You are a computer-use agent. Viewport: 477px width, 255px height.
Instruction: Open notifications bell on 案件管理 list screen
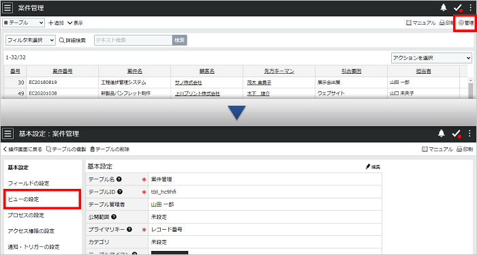[x=444, y=7]
